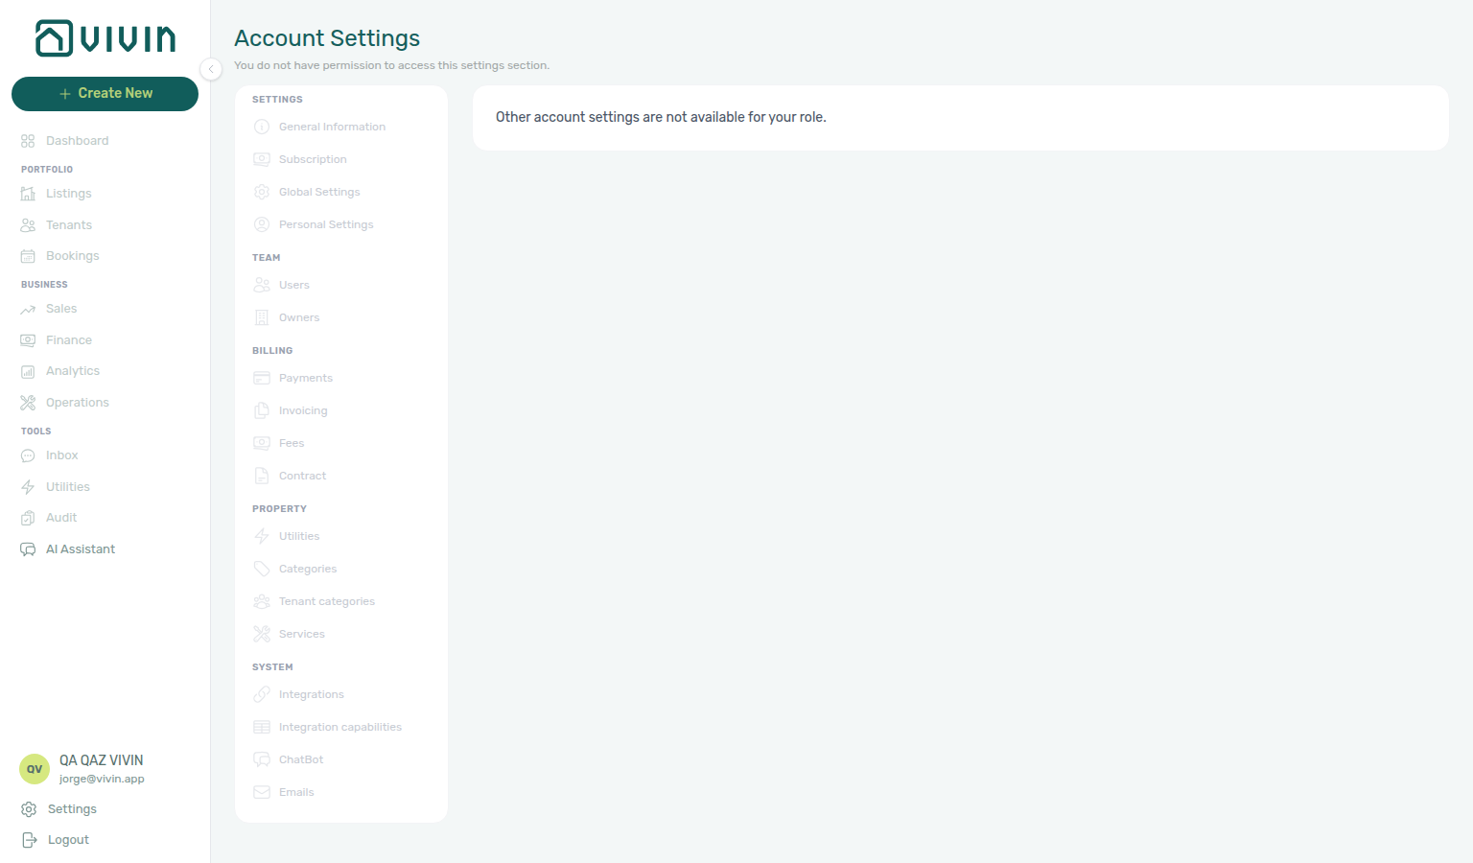Click the Sales trend icon

point(28,309)
